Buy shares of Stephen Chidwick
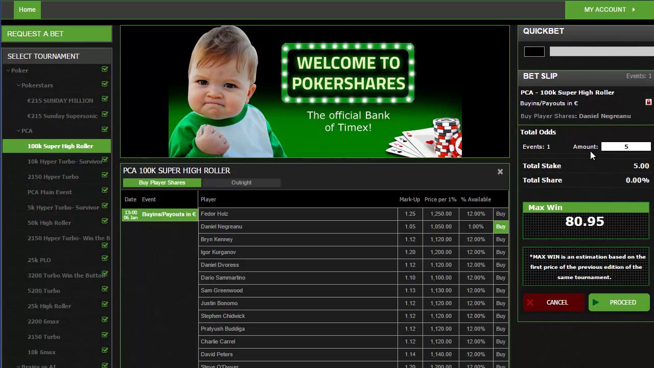 [x=501, y=316]
